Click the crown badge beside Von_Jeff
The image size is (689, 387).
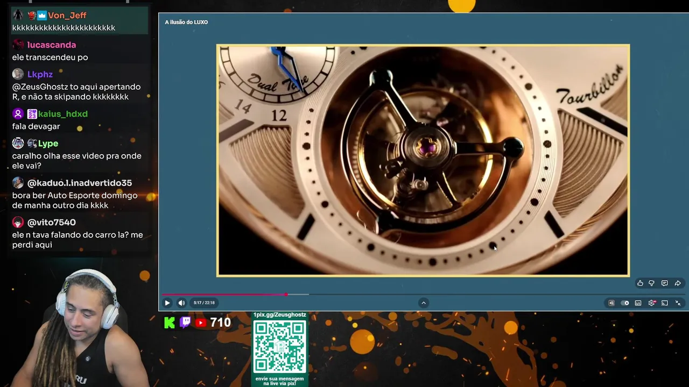41,15
